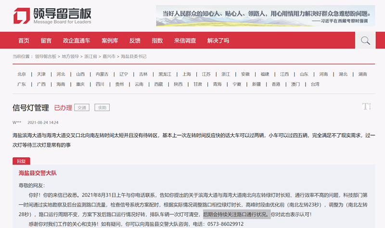385x228 pixels.
Task: Click the 解决了吗 menu item
Action: (218, 40)
